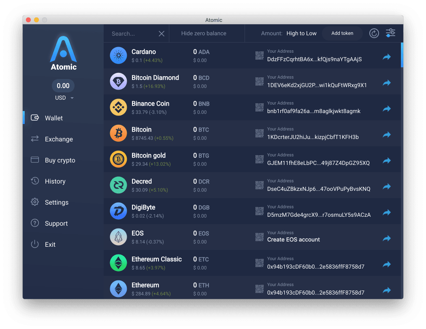Click the Create EOS account link

[x=294, y=239]
